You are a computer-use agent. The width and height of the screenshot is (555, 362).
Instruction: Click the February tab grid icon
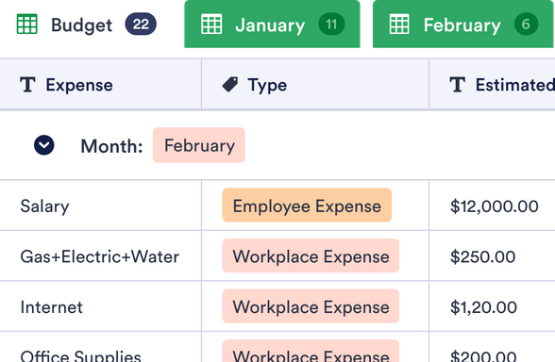[399, 25]
